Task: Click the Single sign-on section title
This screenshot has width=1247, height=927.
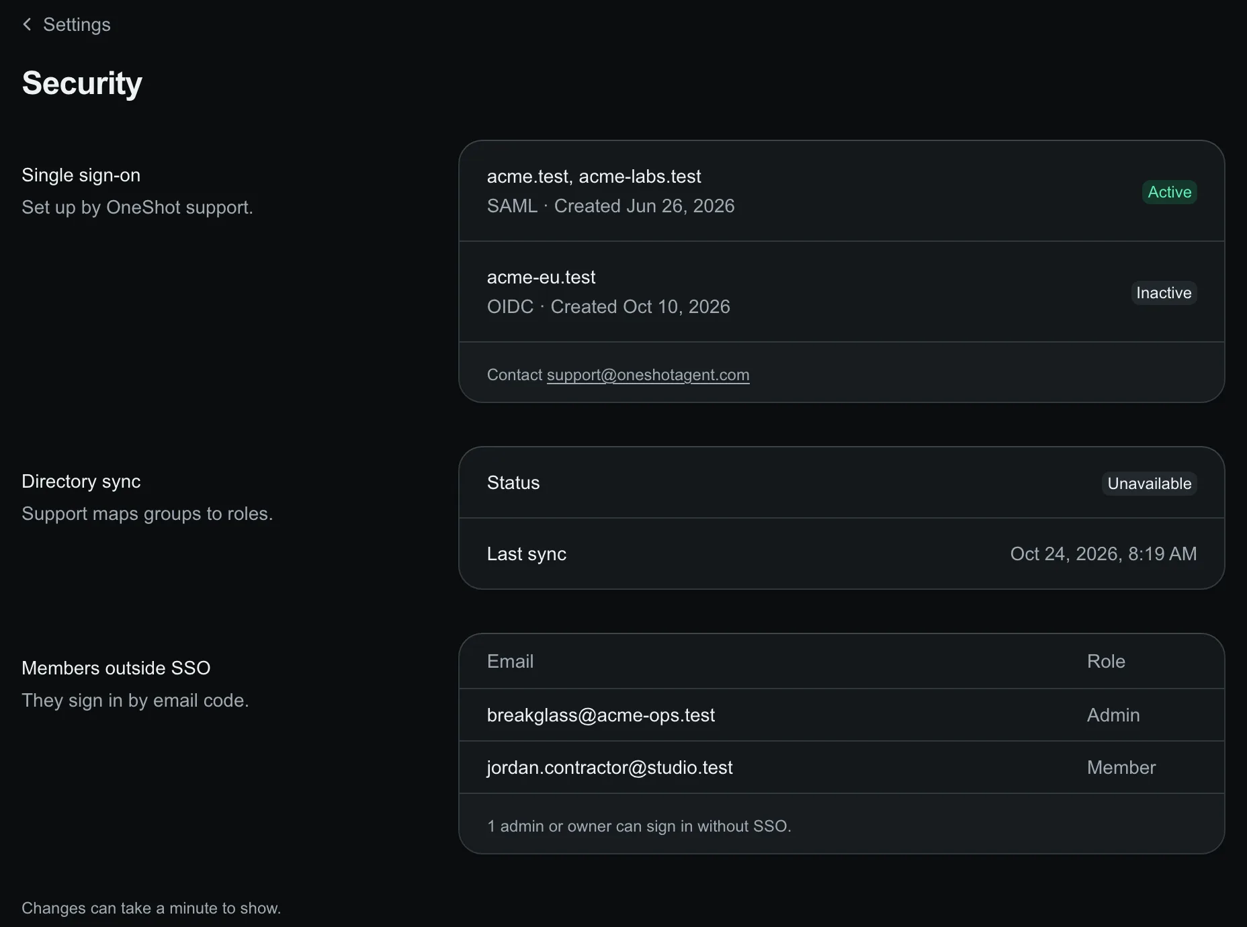Action: coord(81,175)
